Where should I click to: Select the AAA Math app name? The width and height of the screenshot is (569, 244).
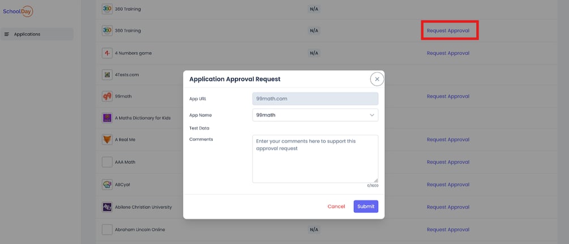coord(125,162)
